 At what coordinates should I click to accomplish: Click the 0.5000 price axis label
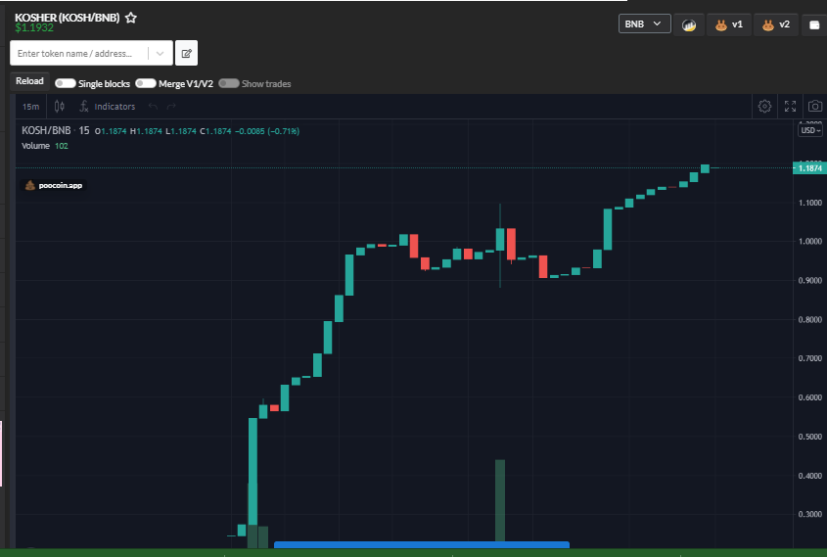pyautogui.click(x=810, y=437)
